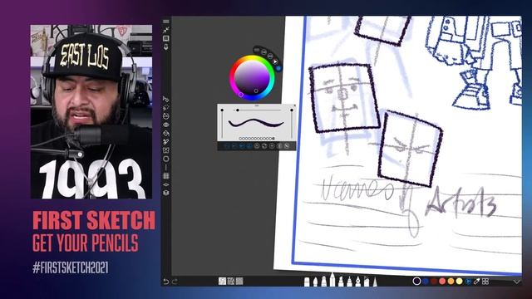Select the transform tool with X box icon
The height and width of the screenshot is (299, 532).
(x=166, y=150)
